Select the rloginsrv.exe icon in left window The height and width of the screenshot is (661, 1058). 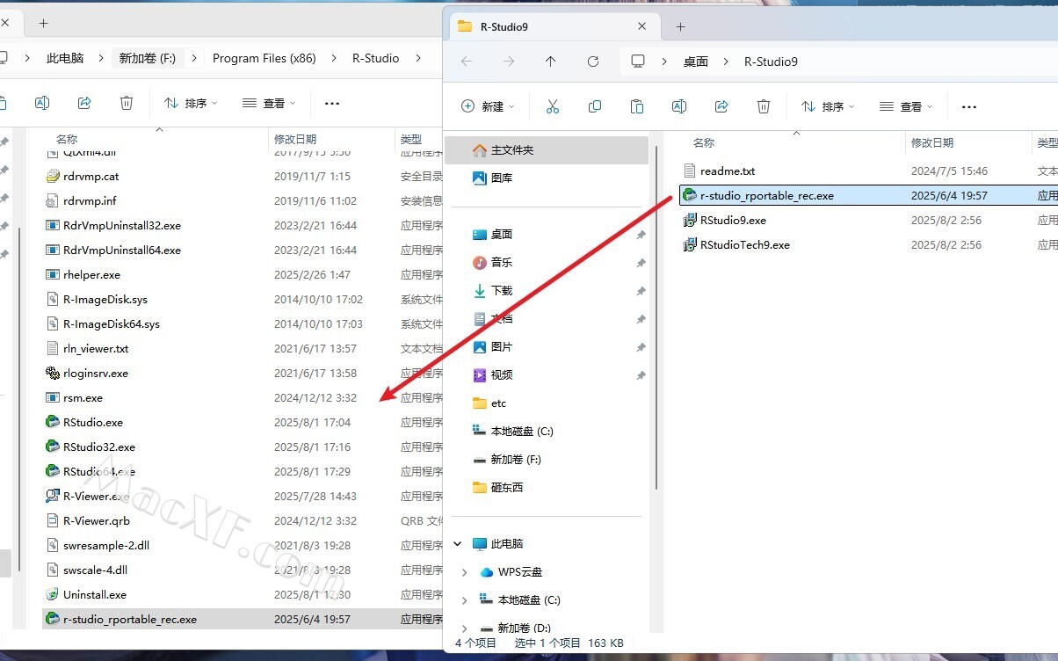(53, 374)
